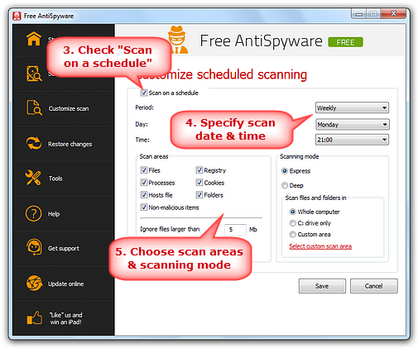The width and height of the screenshot is (418, 348).
Task: Uncheck the Processes scan area
Action: [144, 182]
